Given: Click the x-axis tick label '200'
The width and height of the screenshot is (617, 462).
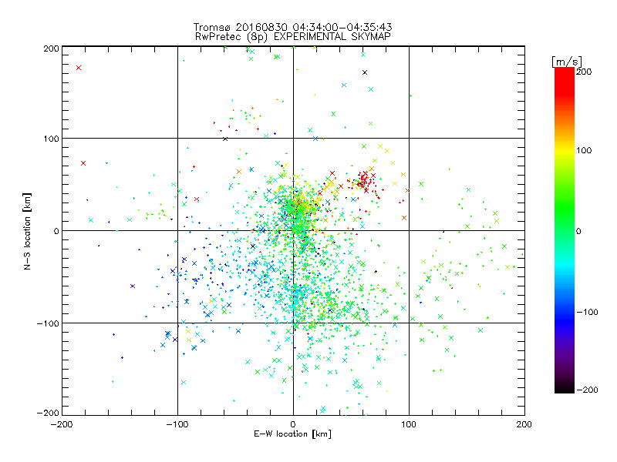Looking at the screenshot, I should [x=524, y=424].
